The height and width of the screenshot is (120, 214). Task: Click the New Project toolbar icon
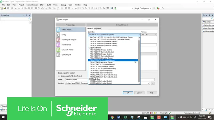[2, 8]
